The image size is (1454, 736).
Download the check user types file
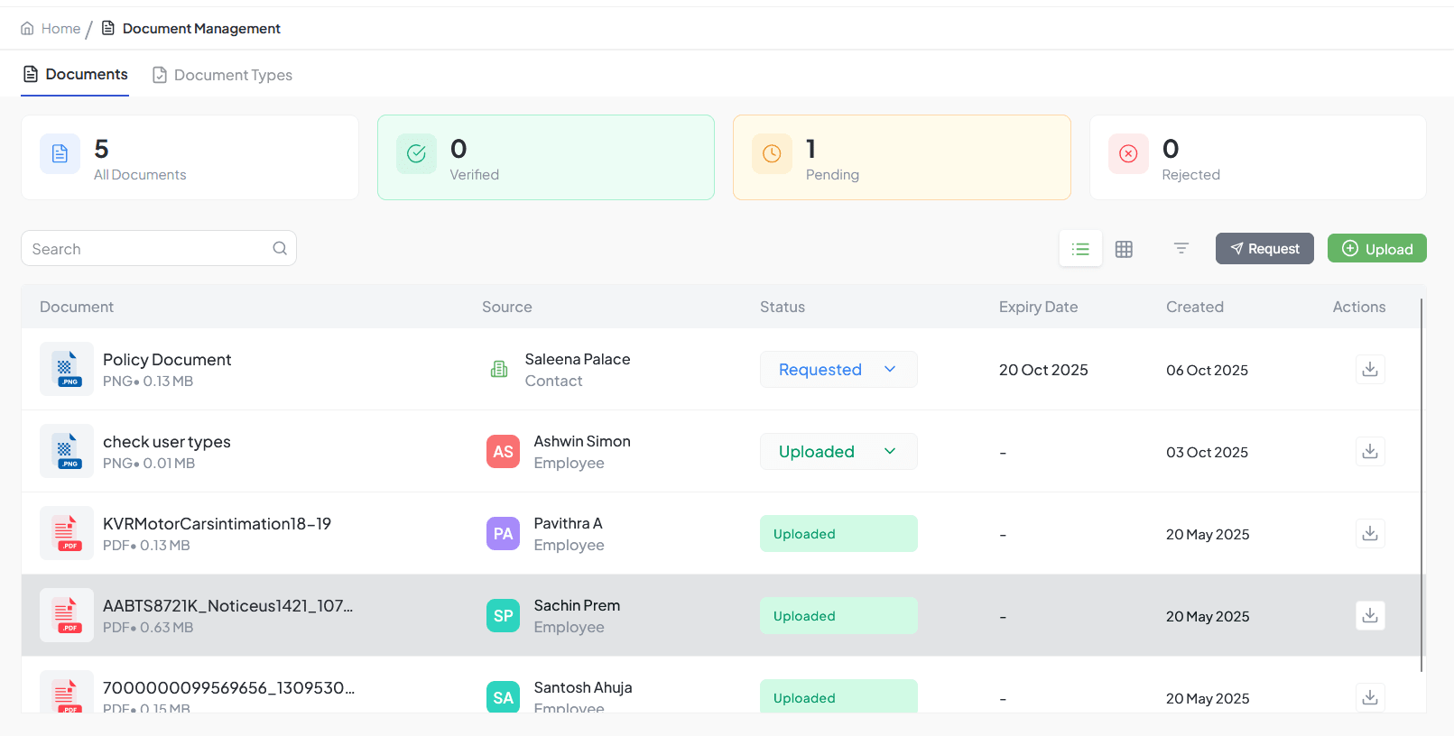[x=1369, y=451]
